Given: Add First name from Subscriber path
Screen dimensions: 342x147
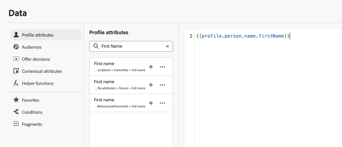Looking at the screenshot, I should pos(151,67).
